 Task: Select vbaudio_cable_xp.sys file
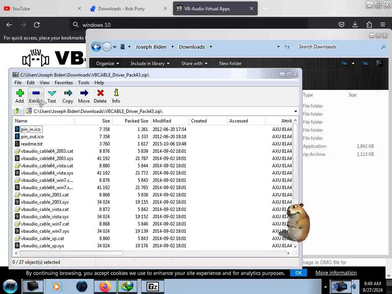[42, 246]
